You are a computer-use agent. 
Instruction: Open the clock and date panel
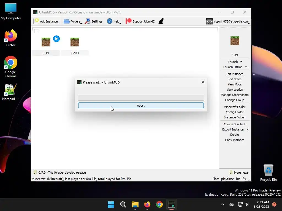click(x=261, y=204)
